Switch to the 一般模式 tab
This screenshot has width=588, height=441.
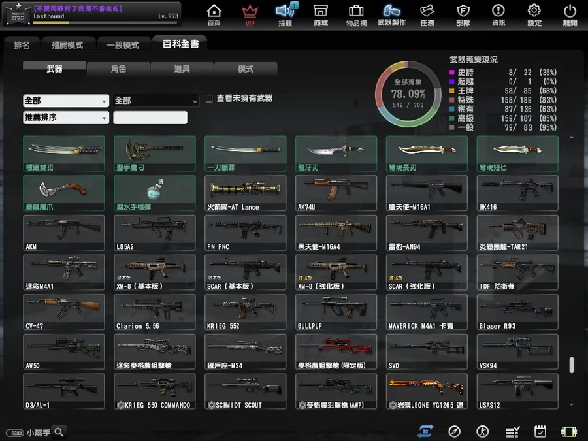pyautogui.click(x=123, y=45)
